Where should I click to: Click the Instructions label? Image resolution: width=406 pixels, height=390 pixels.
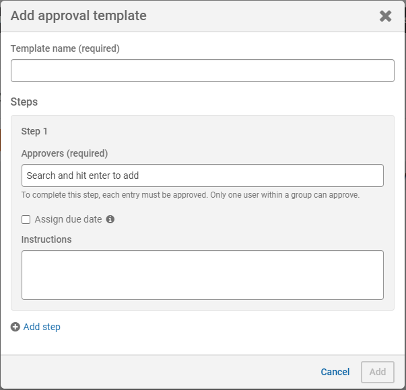coord(46,239)
